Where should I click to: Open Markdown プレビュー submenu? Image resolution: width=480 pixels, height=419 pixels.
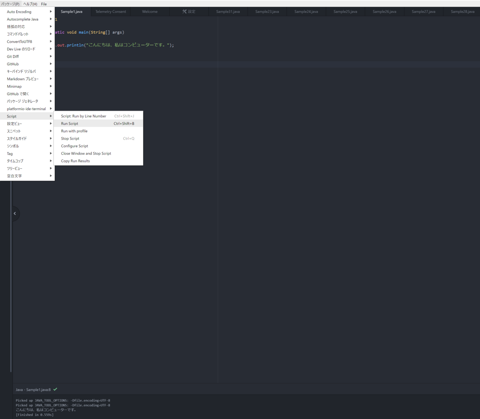pos(27,79)
